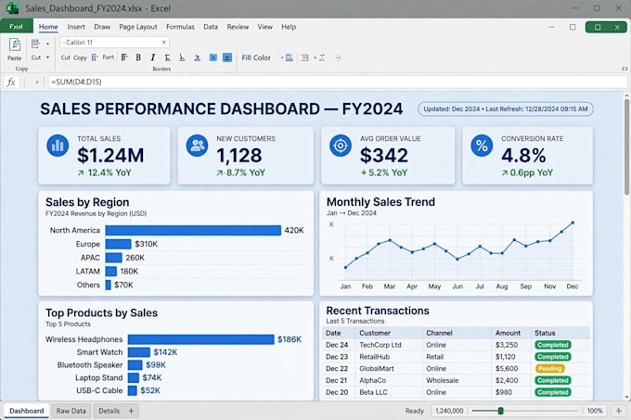This screenshot has width=631, height=420.
Task: Click the Wireless Headphones sales bar
Action: pos(200,339)
